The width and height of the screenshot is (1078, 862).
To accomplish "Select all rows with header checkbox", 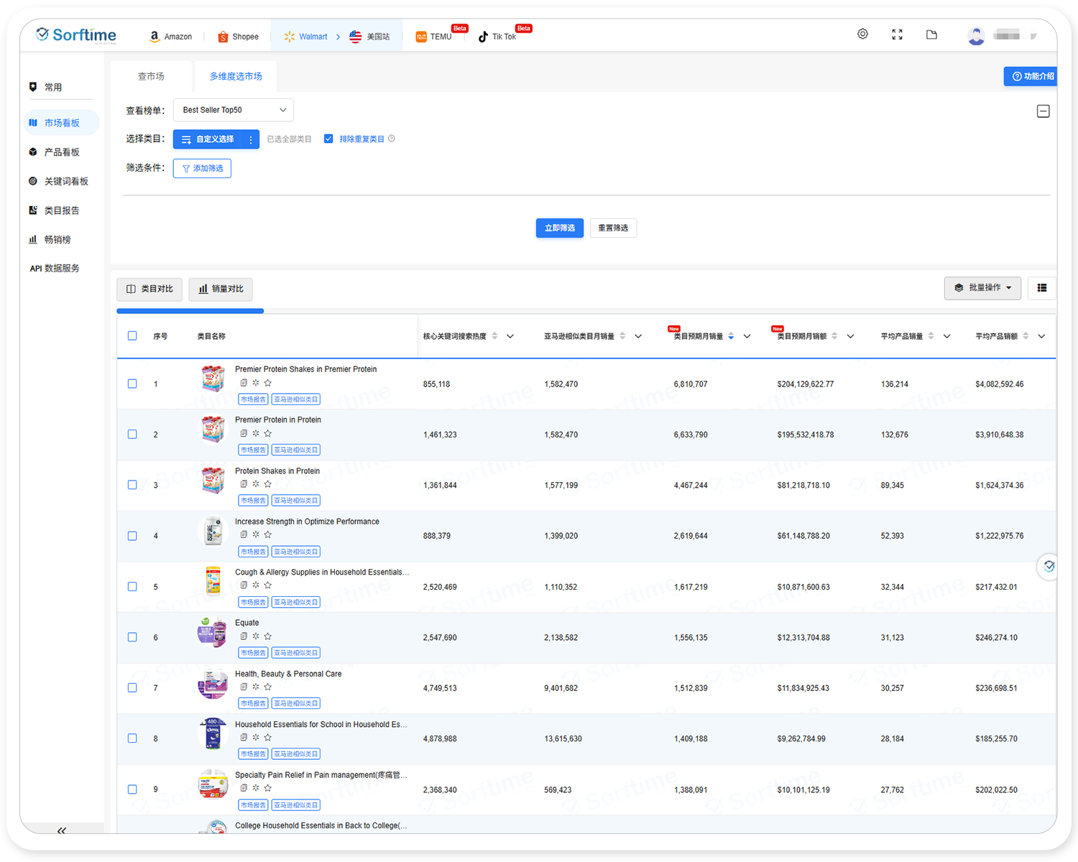I will pyautogui.click(x=132, y=335).
